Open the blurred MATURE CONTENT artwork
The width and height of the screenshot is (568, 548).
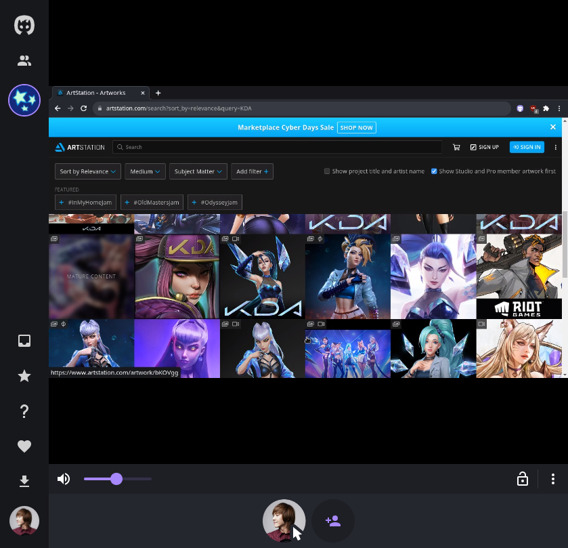pos(91,276)
